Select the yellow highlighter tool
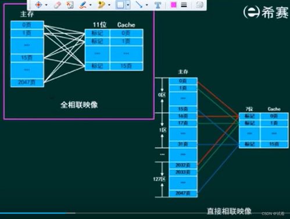Screen dimensions: 290x219 (x=101, y=5)
